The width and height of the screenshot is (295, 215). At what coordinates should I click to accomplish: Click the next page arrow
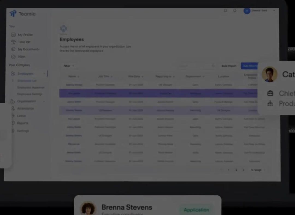click(x=243, y=170)
